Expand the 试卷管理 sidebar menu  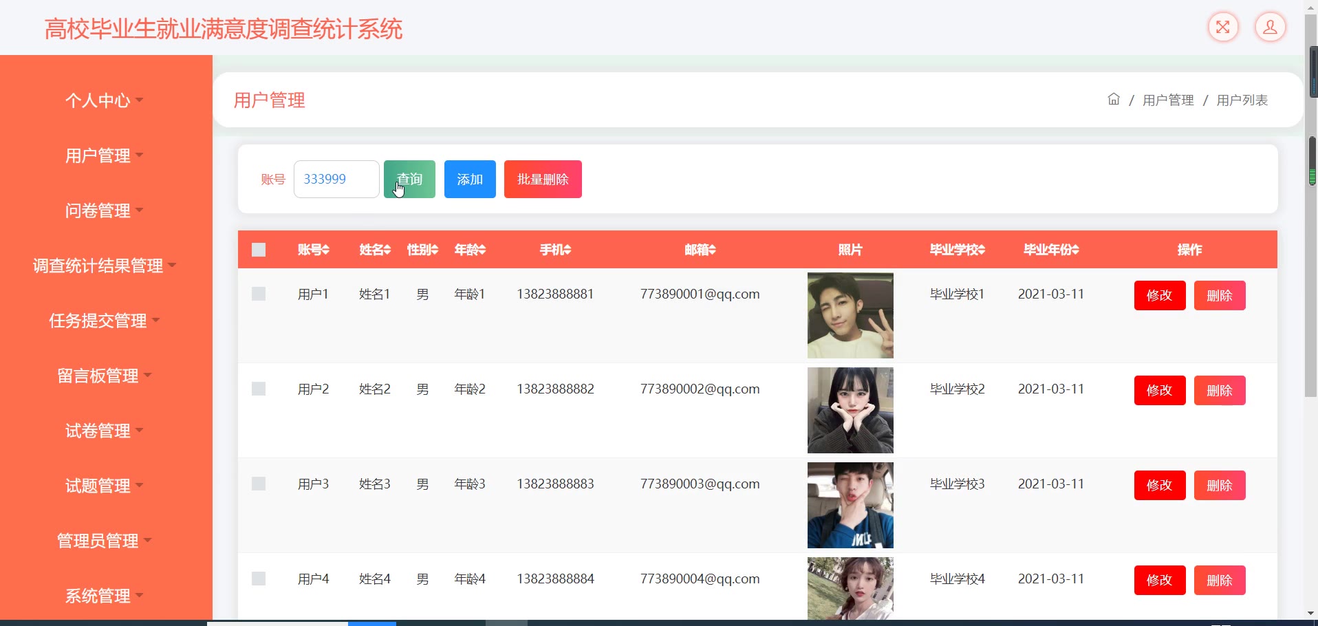[105, 431]
